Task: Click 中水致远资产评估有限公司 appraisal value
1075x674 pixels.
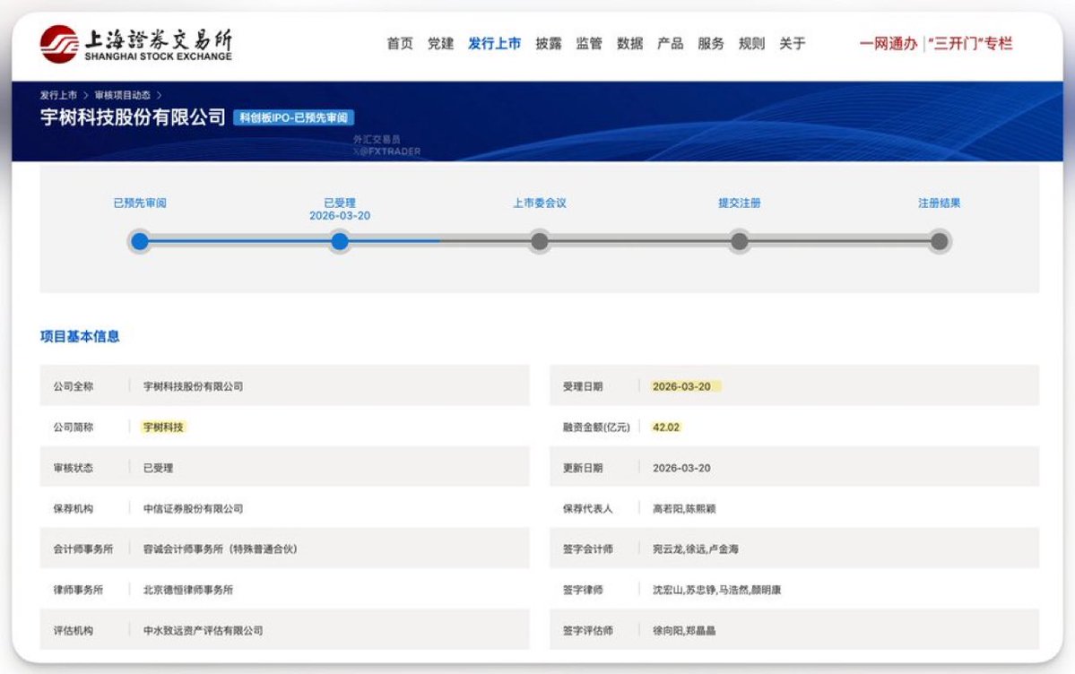Action: coord(203,631)
